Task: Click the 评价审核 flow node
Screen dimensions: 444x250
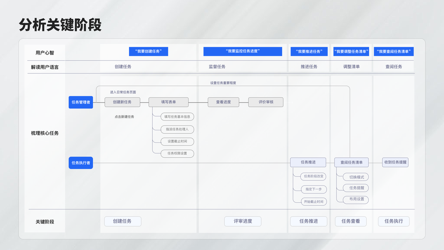Action: [265, 102]
